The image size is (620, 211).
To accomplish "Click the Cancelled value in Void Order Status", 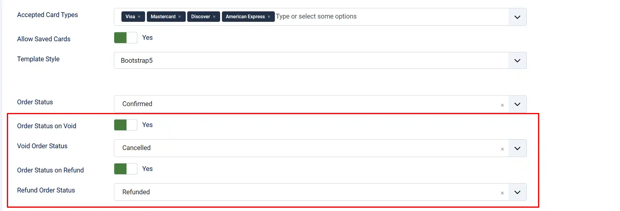I will click(136, 148).
